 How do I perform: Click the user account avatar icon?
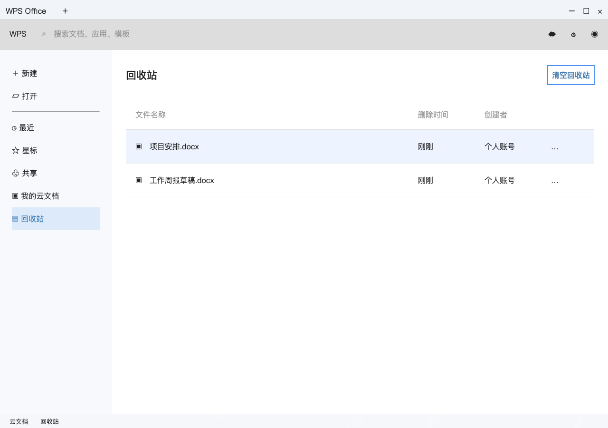click(x=595, y=34)
